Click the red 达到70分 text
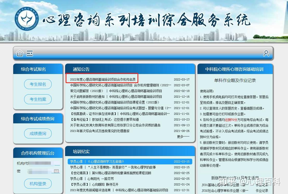Image resolution: width=288 pixels, height=194 pixels. (x=231, y=120)
